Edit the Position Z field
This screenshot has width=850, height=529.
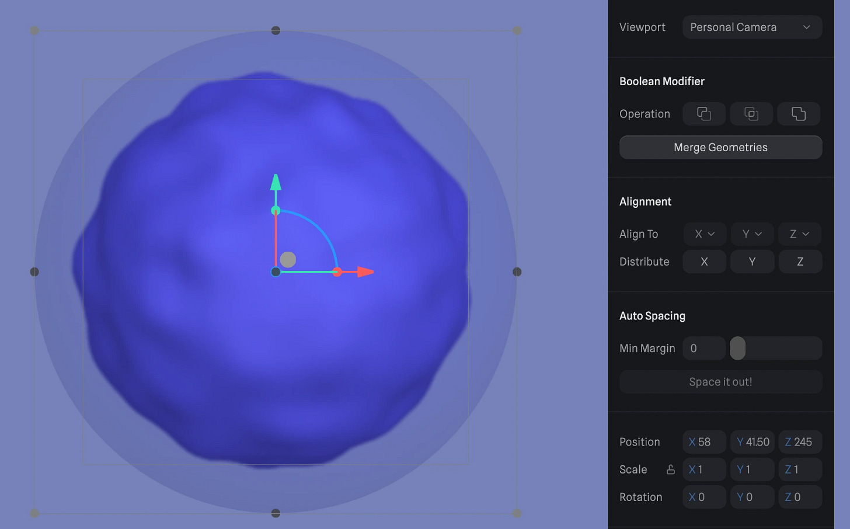[800, 442]
